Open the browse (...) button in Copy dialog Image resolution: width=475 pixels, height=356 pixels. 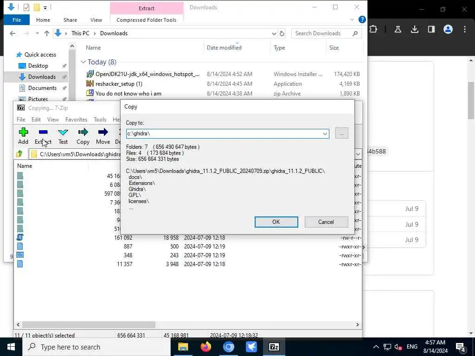(x=341, y=133)
